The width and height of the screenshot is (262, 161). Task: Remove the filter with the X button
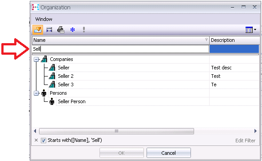pyautogui.click(x=36, y=140)
